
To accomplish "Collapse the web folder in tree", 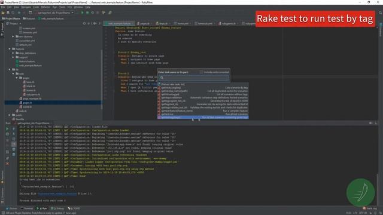I will (13, 73).
